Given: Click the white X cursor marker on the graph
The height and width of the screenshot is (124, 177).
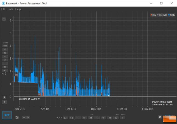Looking at the screenshot, I should point(109,96).
